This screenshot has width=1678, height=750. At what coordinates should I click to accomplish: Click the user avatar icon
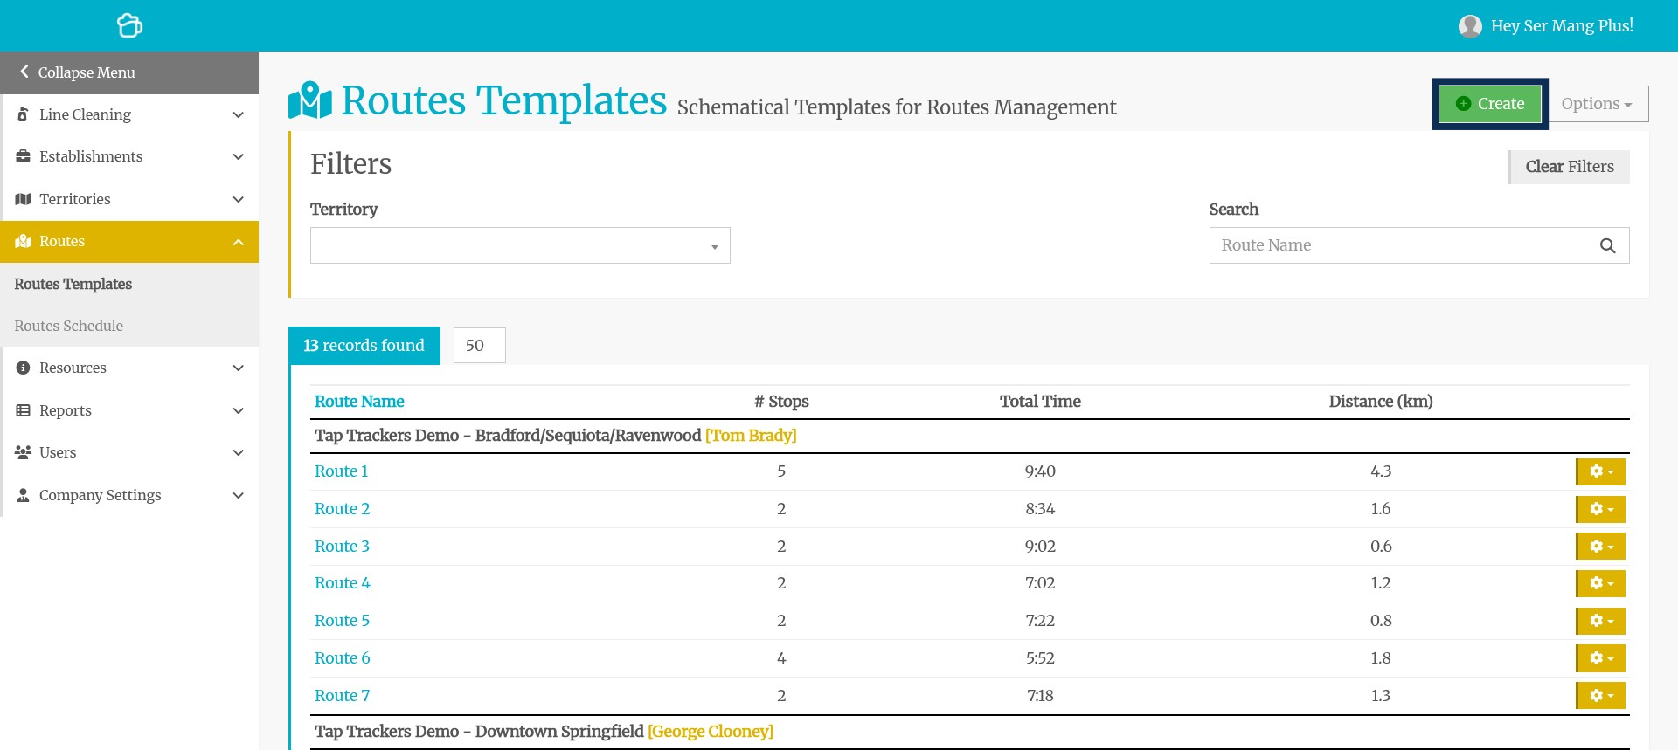[1470, 26]
